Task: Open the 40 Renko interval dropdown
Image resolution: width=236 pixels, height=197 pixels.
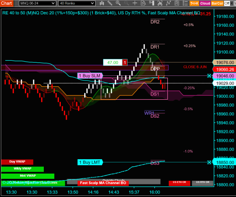Action: pos(77,3)
